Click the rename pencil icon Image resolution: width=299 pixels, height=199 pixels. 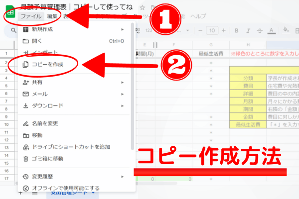[x=26, y=123]
